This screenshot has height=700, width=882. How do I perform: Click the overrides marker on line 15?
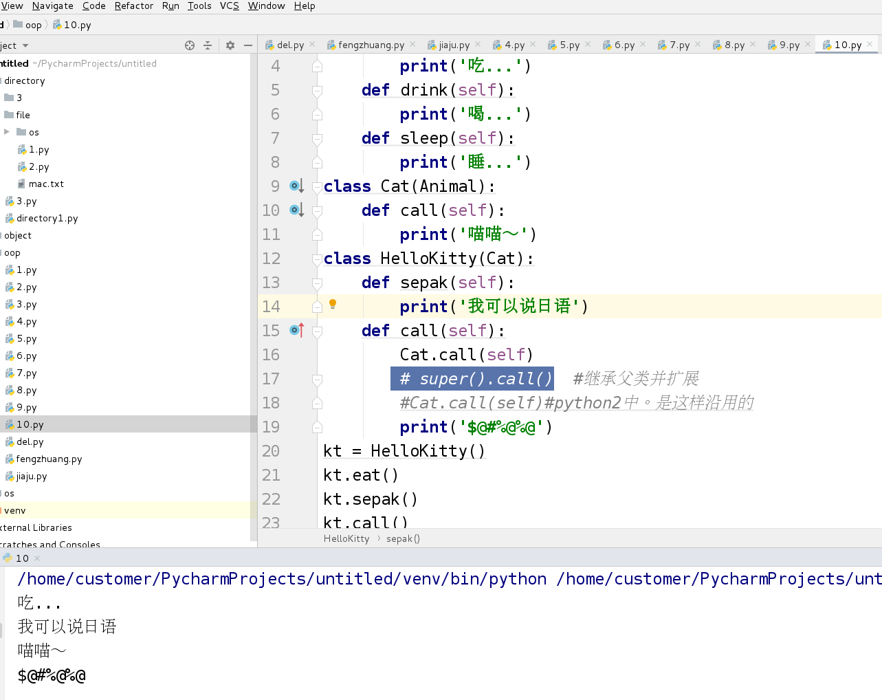click(x=296, y=330)
